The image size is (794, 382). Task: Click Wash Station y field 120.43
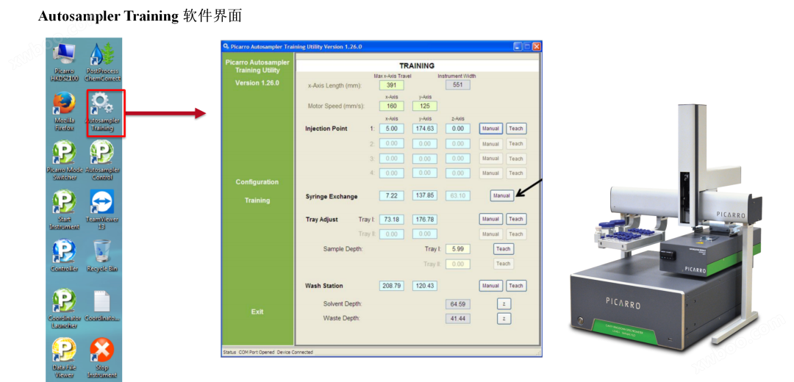425,286
